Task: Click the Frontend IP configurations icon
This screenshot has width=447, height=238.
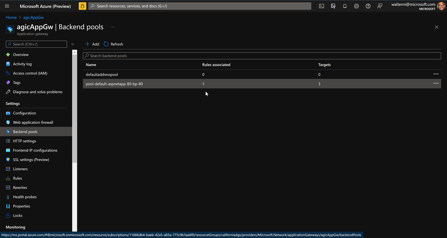Action: point(8,150)
